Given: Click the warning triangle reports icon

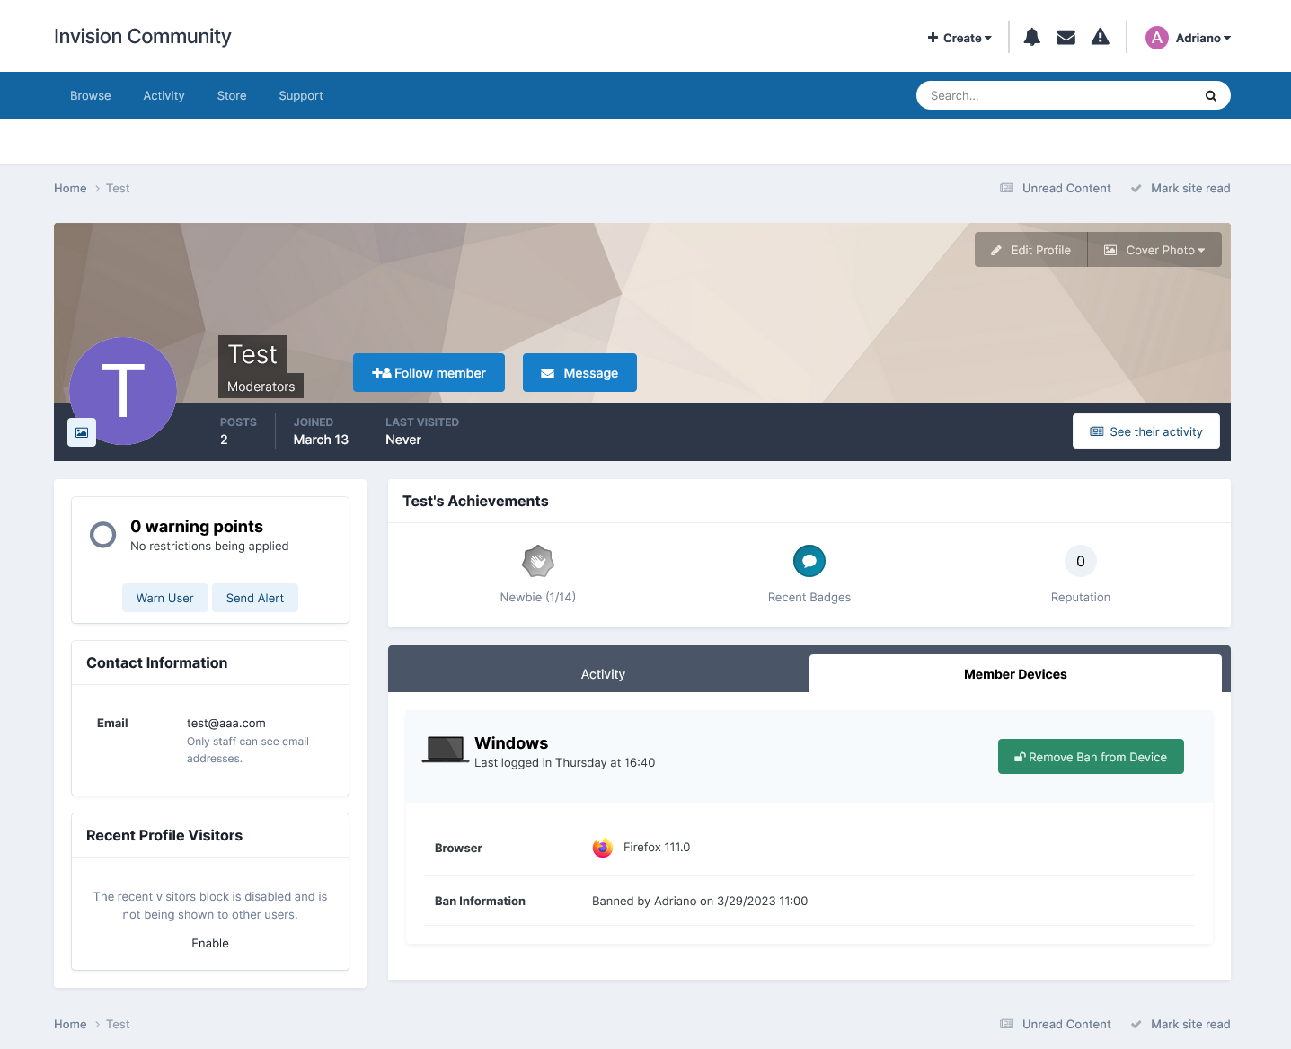Looking at the screenshot, I should tap(1100, 37).
